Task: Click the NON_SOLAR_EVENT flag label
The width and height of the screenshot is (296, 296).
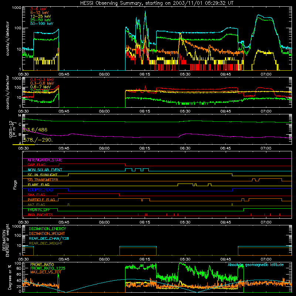Action: pos(45,170)
